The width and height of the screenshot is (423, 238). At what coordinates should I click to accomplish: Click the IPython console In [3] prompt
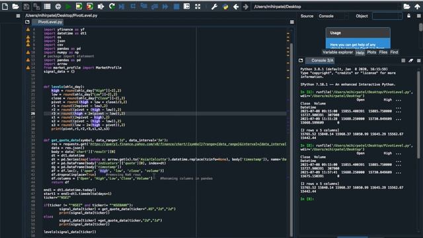coord(307,199)
